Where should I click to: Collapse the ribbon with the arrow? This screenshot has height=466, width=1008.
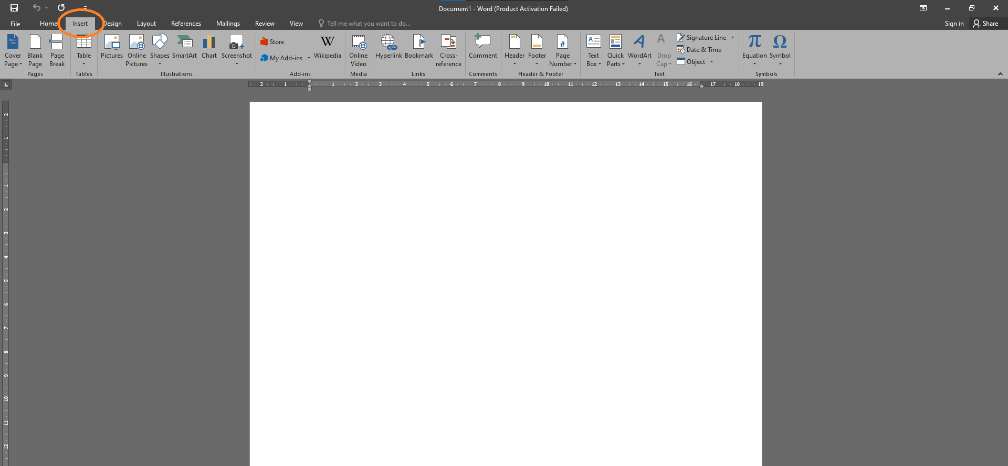[x=1000, y=74]
